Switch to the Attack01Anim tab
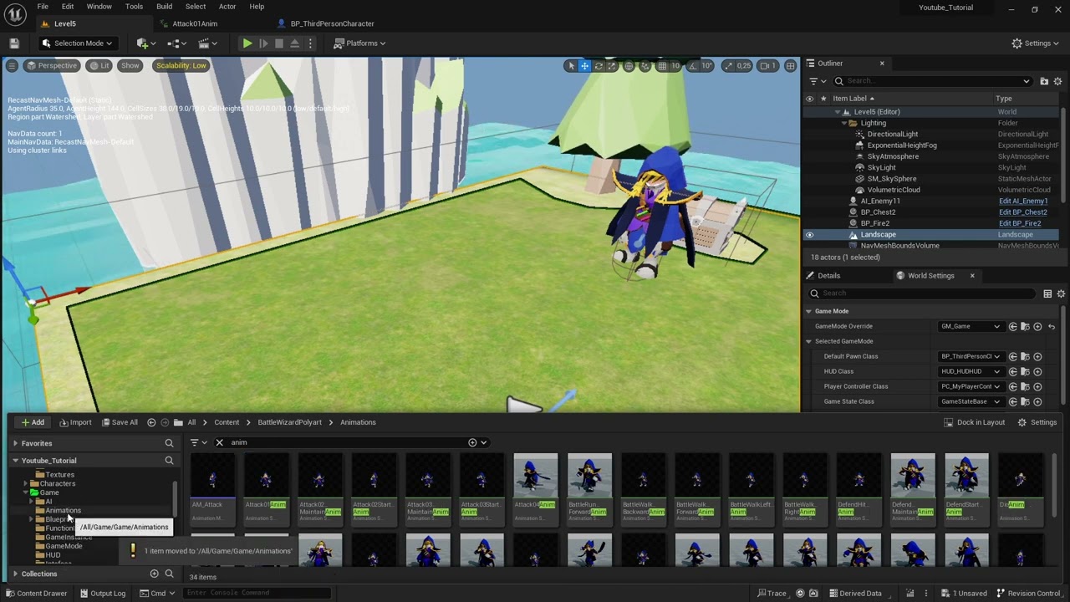The width and height of the screenshot is (1070, 602). pos(194,23)
